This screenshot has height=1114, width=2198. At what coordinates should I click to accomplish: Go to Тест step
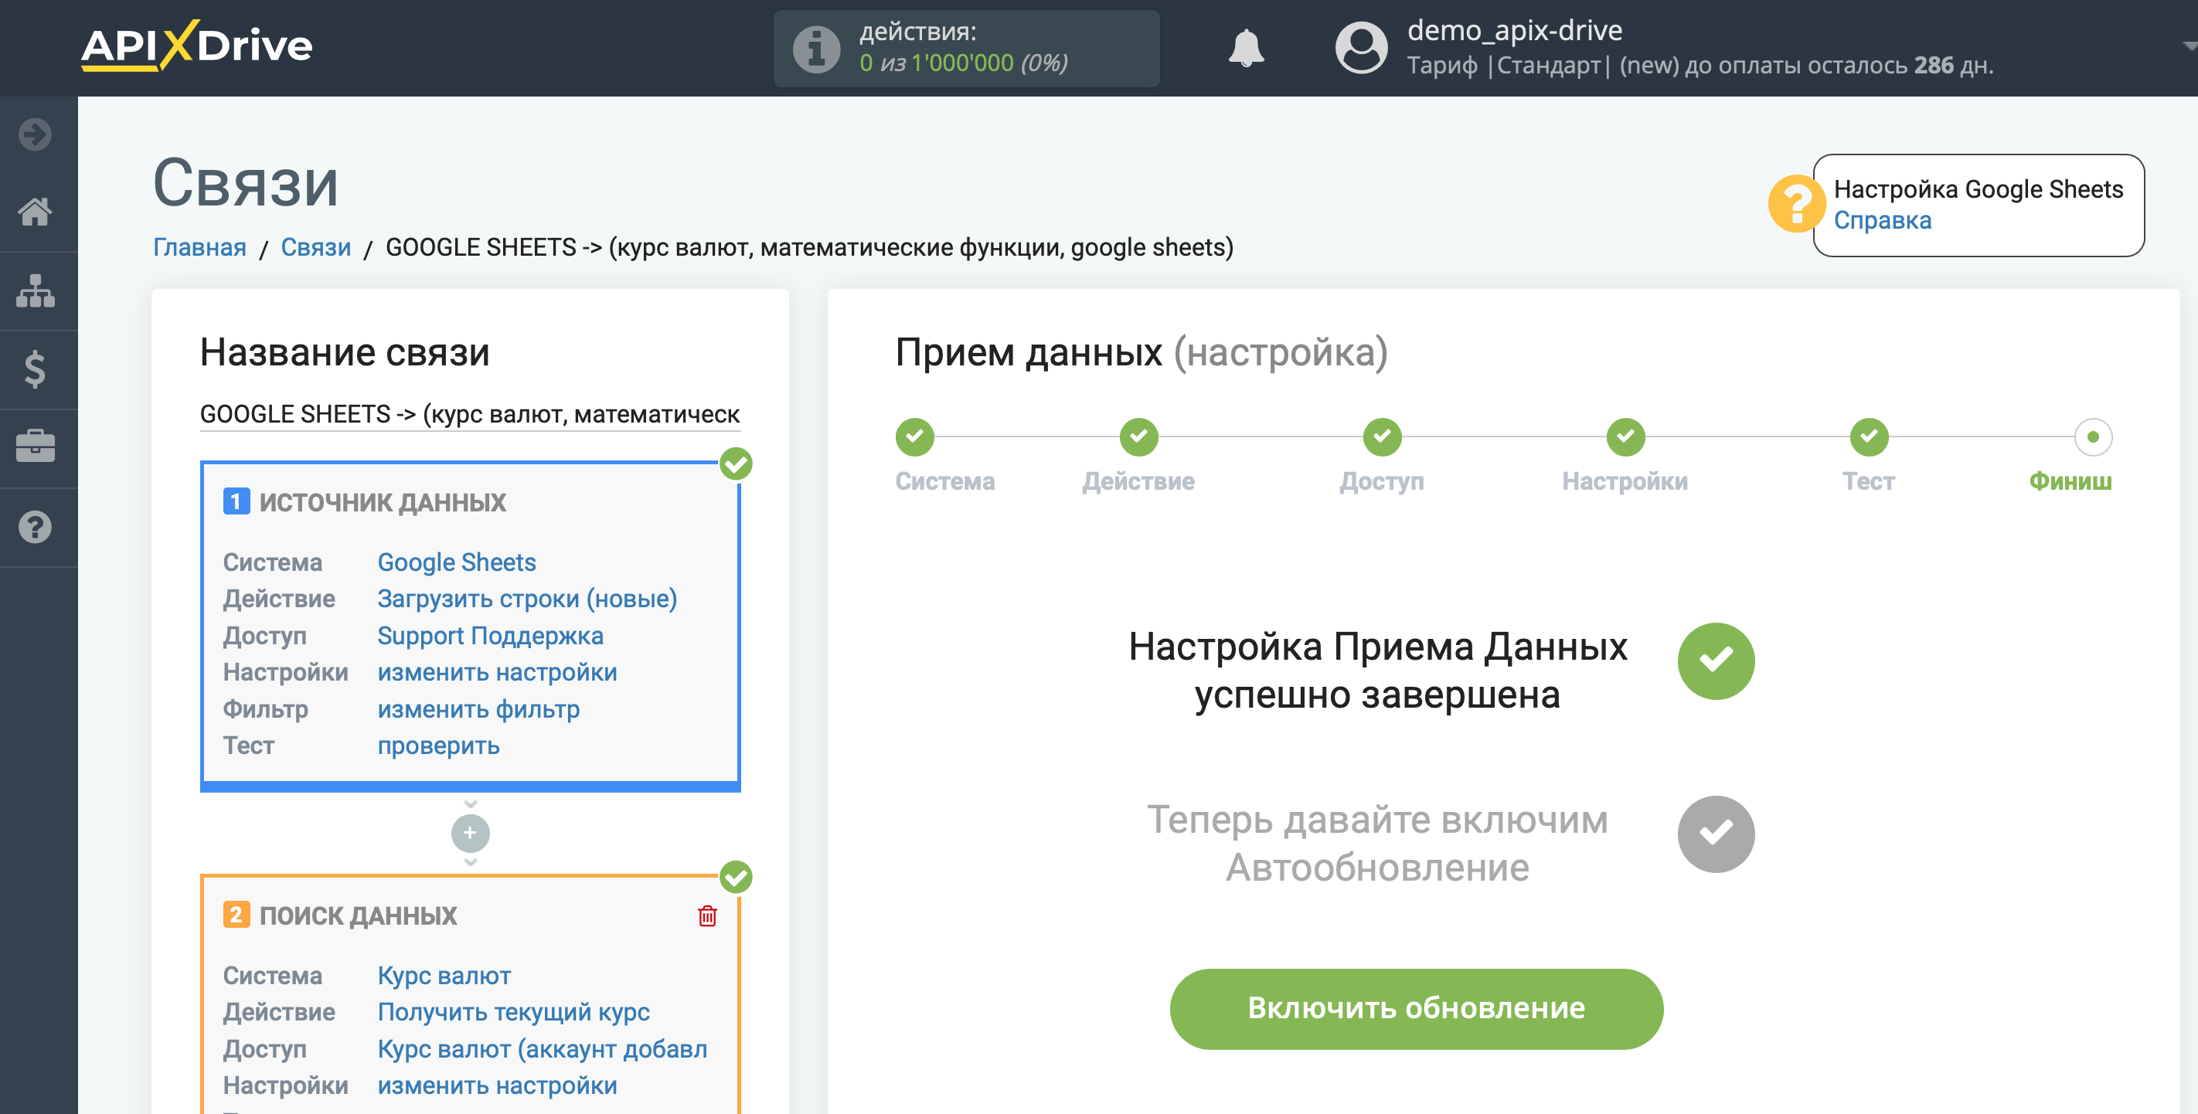pyautogui.click(x=1869, y=436)
